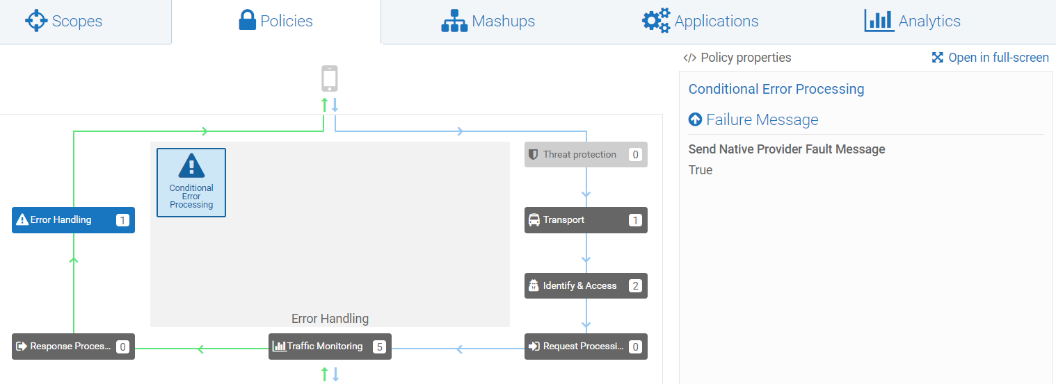Viewport: 1056px width, 384px height.
Task: Click the Identify & Access count badge 2
Action: click(x=635, y=286)
